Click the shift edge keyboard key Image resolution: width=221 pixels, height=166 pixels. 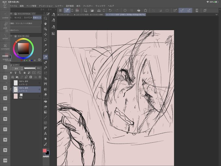click(x=5, y=26)
